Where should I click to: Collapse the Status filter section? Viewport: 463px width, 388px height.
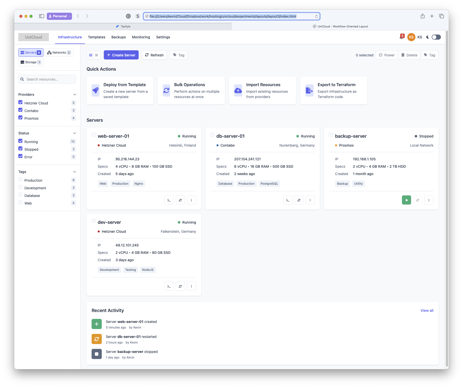(x=75, y=133)
